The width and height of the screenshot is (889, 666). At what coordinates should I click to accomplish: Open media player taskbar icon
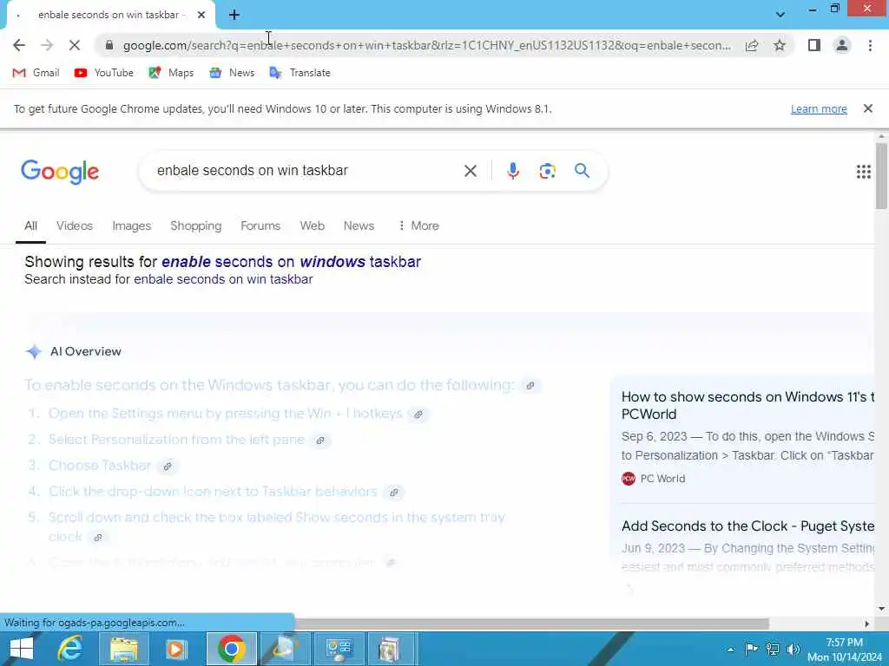coord(176,649)
